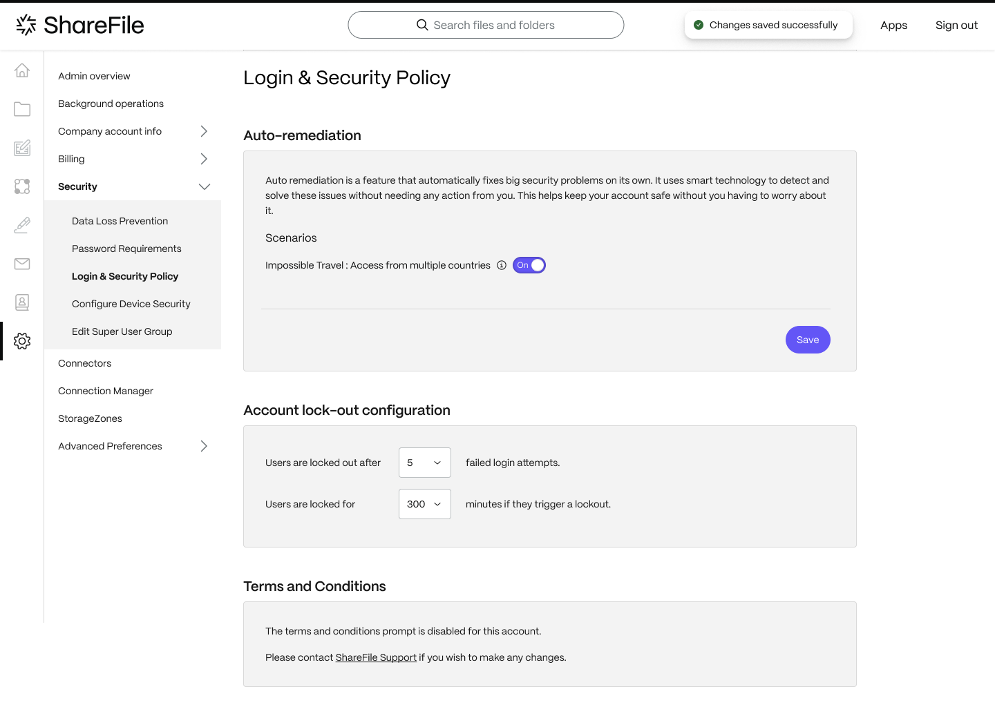This screenshot has height=707, width=995.
Task: Click the search magnifier icon
Action: (x=422, y=25)
